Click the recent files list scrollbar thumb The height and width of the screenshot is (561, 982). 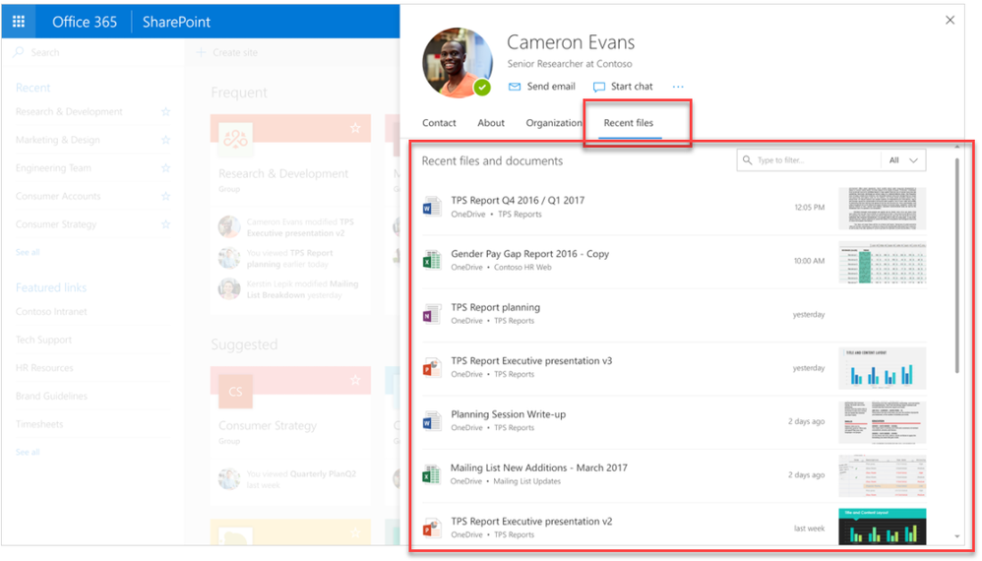(956, 266)
